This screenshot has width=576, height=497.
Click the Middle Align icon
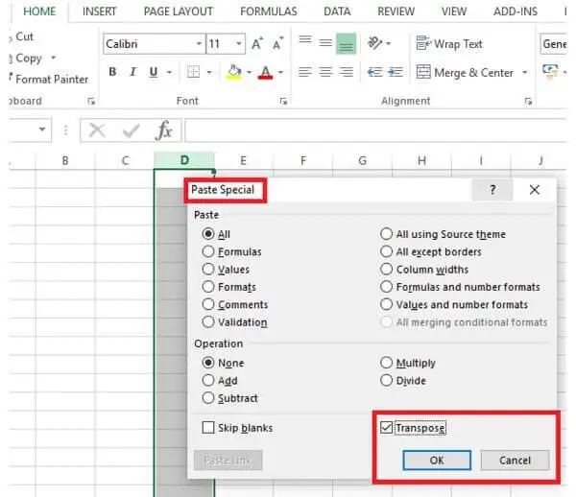click(326, 43)
